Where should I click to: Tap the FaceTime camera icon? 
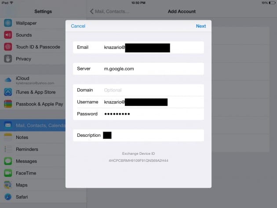[8, 173]
